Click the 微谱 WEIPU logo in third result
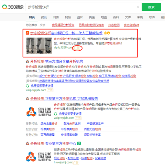The width and height of the screenshot is (165, 167). tap(39, 112)
